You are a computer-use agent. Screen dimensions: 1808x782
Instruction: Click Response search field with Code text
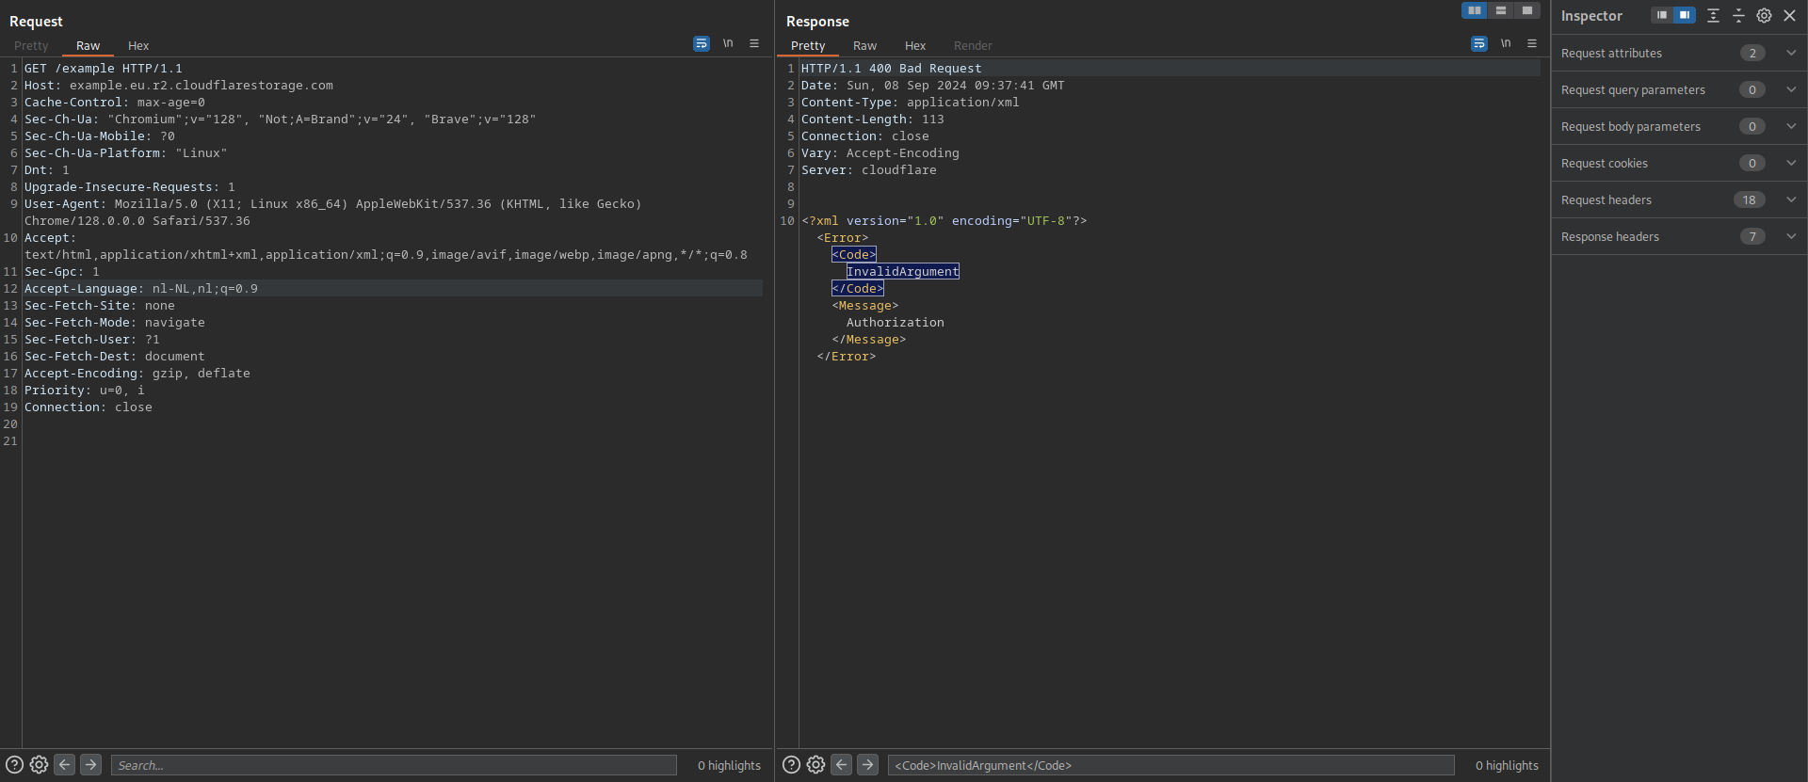(1170, 765)
